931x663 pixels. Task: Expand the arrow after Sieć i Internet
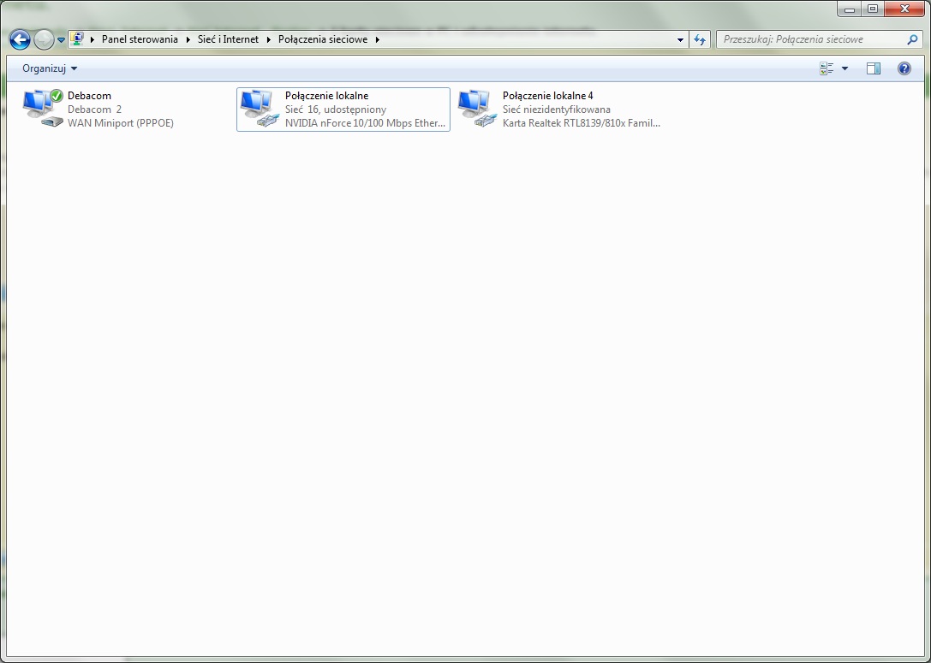click(268, 39)
